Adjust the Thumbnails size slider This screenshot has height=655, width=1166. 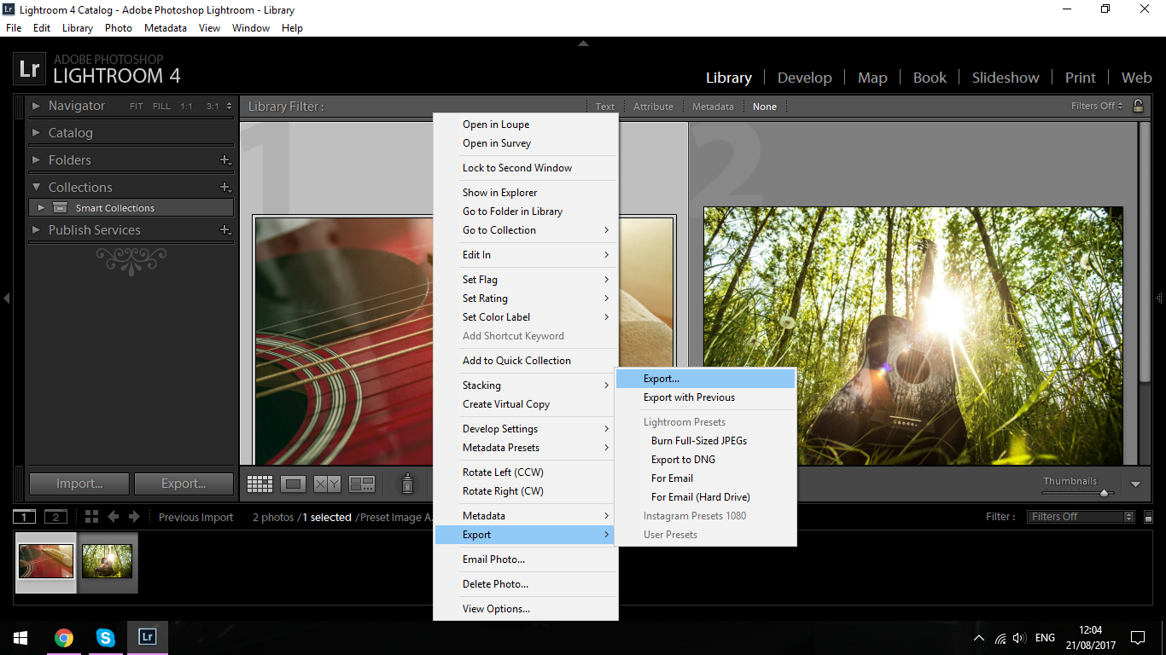point(1104,493)
